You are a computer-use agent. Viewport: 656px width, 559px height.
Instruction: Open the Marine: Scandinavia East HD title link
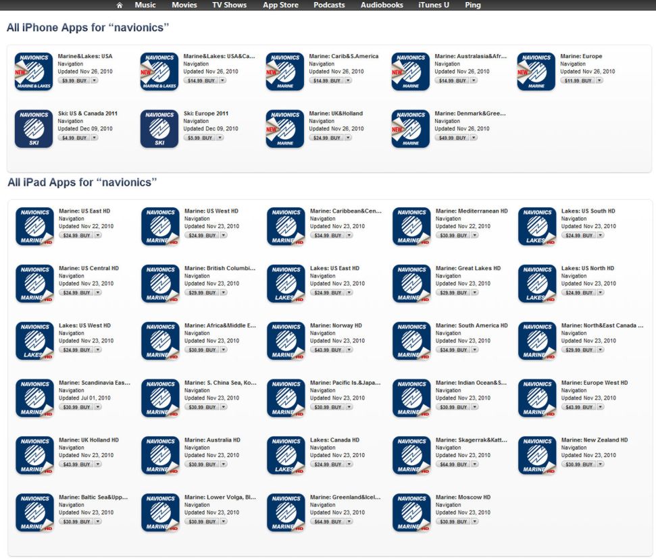click(95, 383)
